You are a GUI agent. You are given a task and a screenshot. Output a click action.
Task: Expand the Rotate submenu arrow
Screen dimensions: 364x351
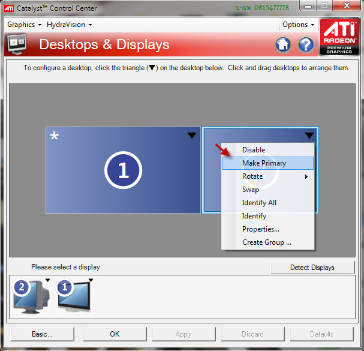coord(306,177)
